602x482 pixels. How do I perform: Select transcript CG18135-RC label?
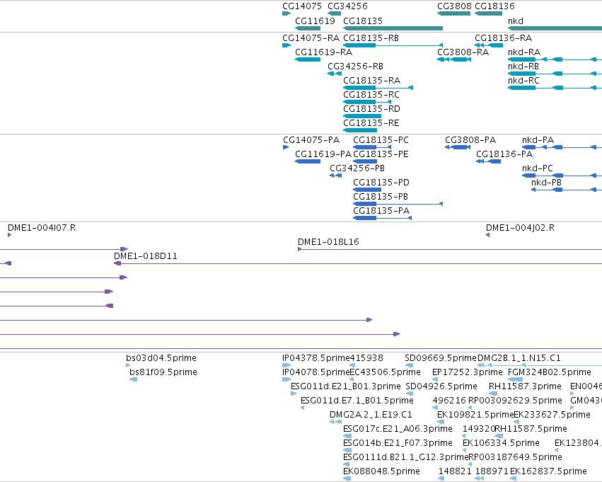pyautogui.click(x=371, y=95)
